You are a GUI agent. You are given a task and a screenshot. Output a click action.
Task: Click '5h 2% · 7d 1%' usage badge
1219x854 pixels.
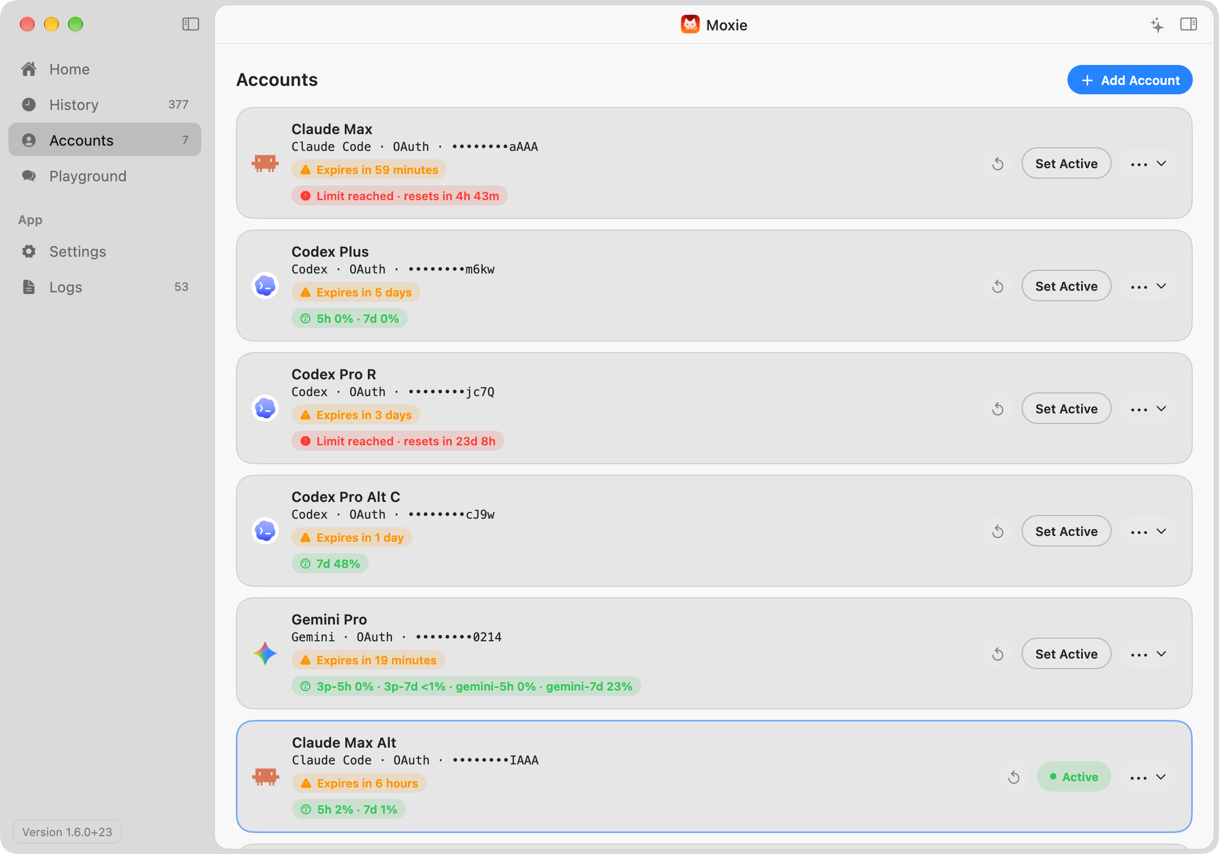click(349, 809)
